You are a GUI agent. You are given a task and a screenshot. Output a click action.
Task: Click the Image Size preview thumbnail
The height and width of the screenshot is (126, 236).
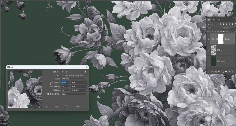point(25,89)
